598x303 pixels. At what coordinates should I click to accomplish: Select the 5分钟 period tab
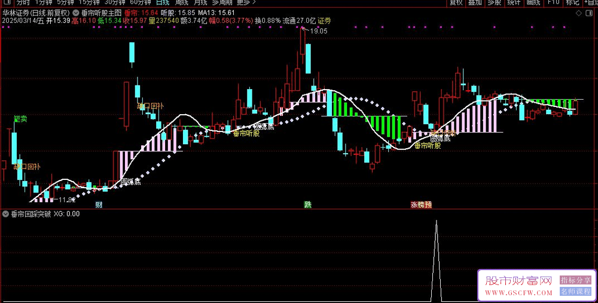tap(65, 2)
